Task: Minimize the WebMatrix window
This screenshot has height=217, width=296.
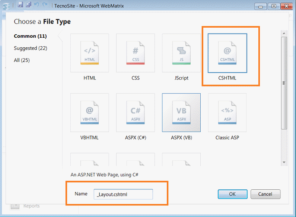Action: click(261, 7)
